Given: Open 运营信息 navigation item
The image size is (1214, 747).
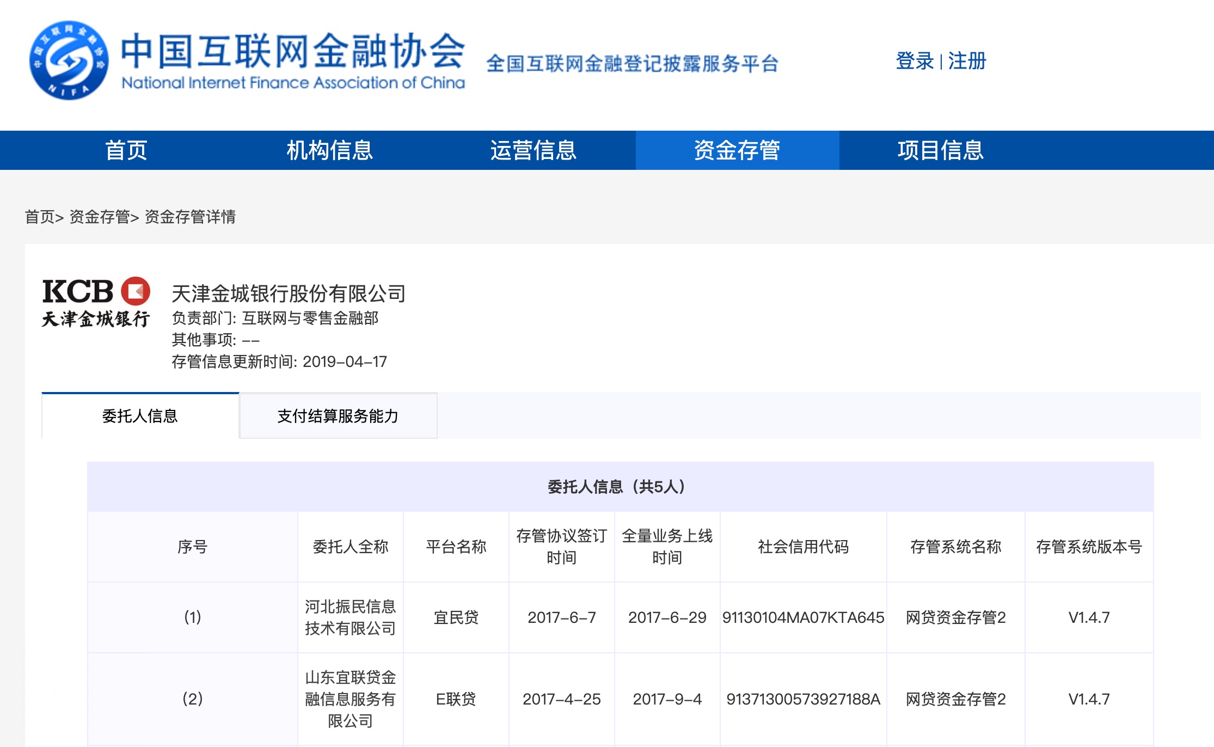Looking at the screenshot, I should 533,150.
